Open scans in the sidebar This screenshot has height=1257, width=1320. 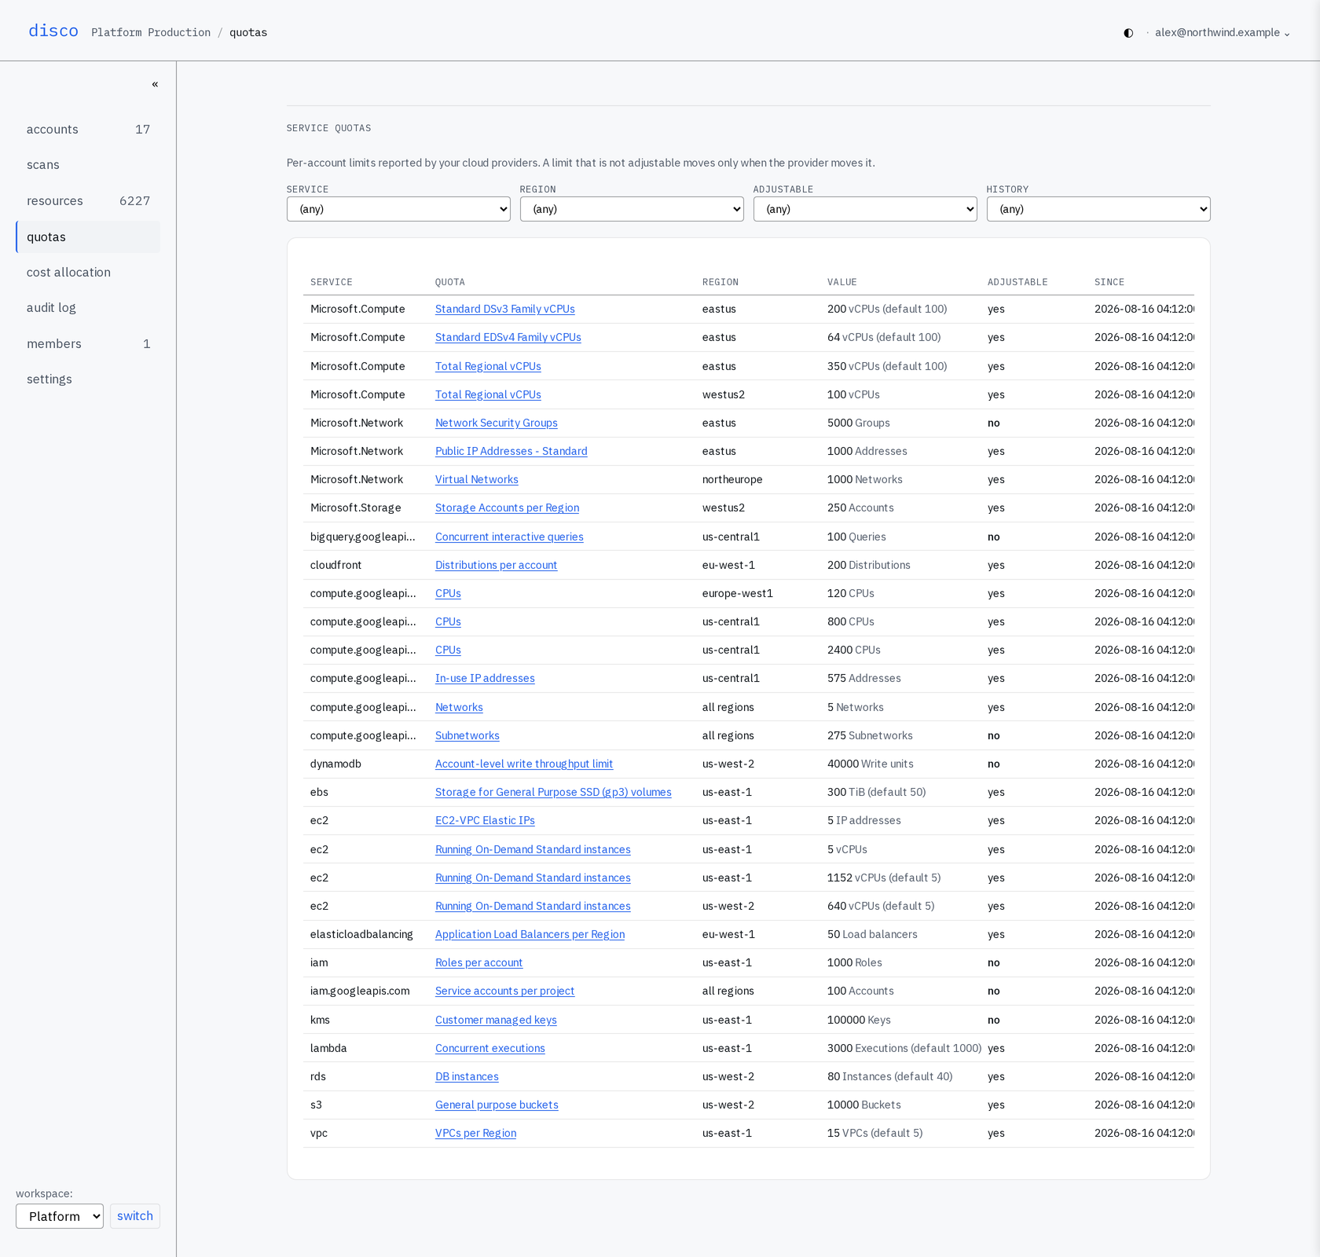[x=88, y=165]
